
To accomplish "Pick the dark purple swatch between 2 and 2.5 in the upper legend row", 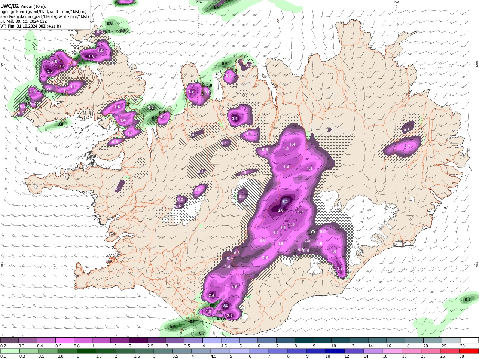I will click(138, 340).
